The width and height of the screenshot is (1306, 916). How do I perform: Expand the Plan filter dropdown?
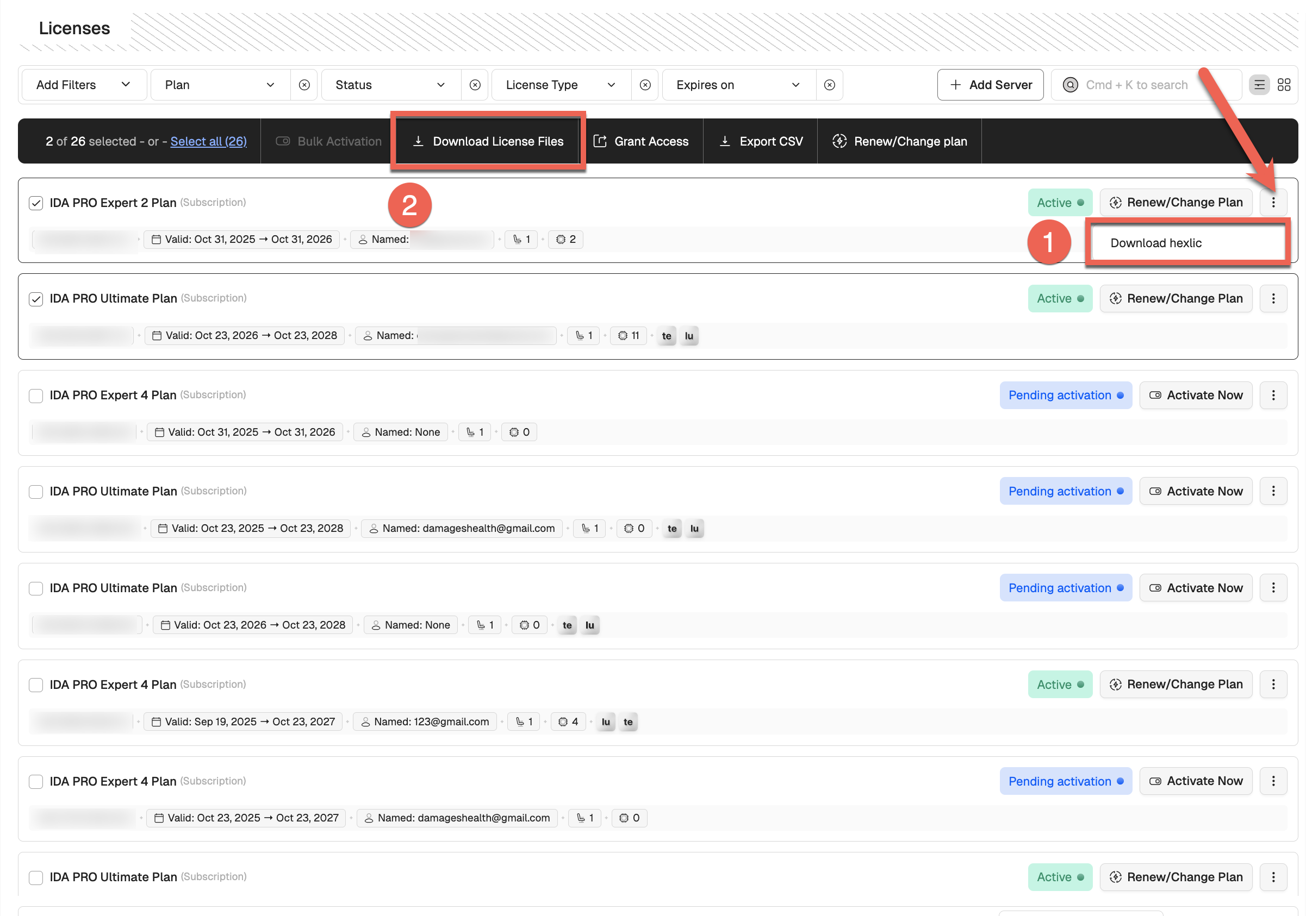(x=220, y=85)
